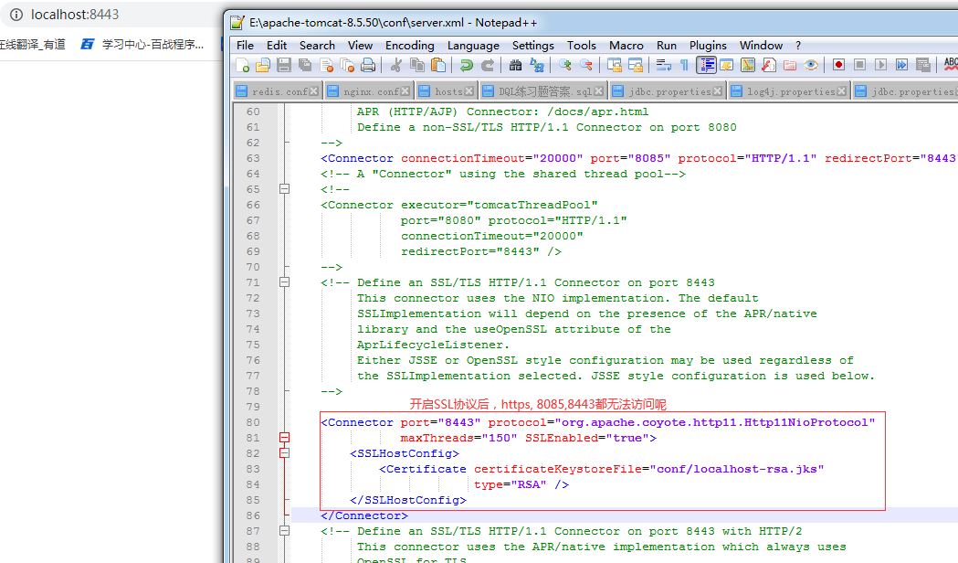Redo the edit using the Redo arrow
958x563 pixels.
pos(488,65)
